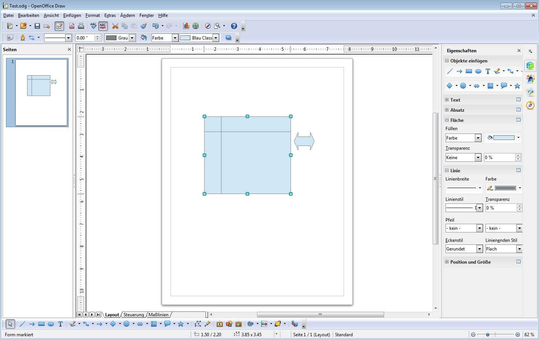
Task: Click the light blue fill color swatch in sidebar
Action: pos(504,138)
